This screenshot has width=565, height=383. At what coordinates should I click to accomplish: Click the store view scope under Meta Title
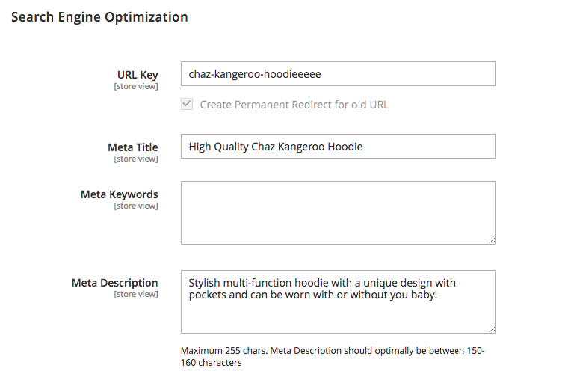tap(136, 159)
